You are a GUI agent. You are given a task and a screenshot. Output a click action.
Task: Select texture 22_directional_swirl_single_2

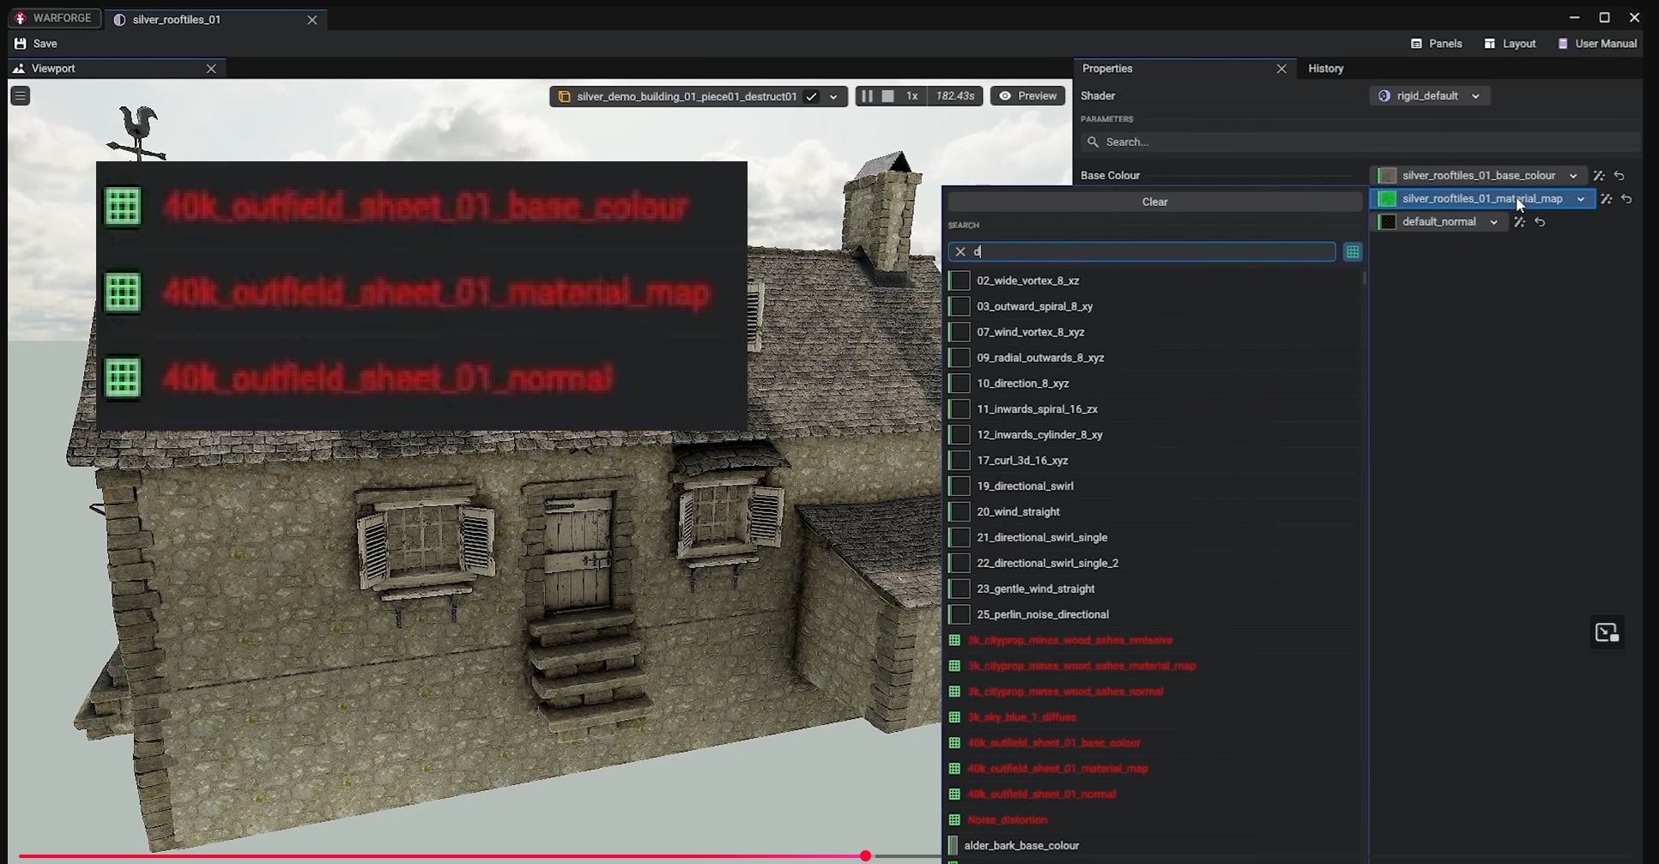(1154, 564)
